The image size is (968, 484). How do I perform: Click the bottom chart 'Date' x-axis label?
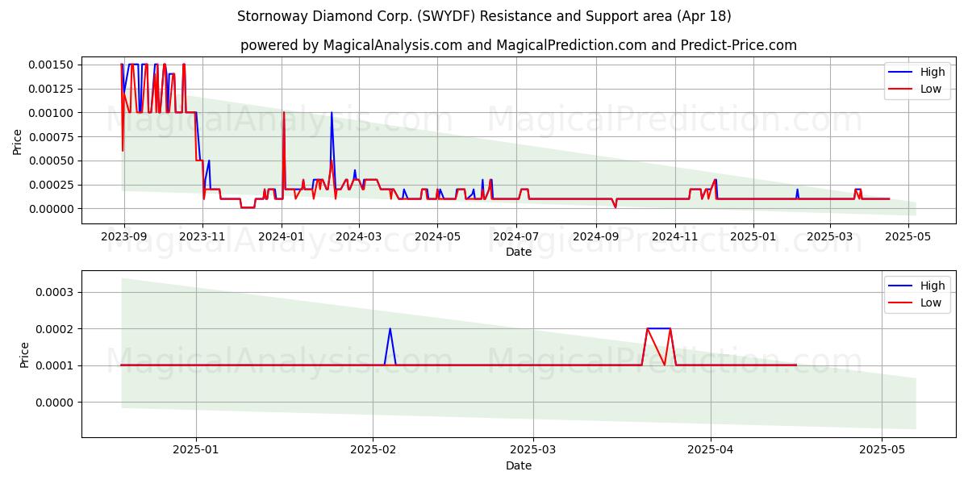(x=519, y=465)
